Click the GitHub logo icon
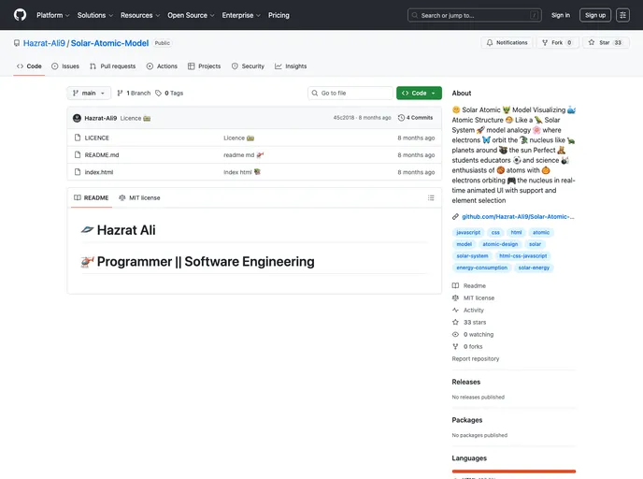The image size is (643, 479). (x=20, y=15)
